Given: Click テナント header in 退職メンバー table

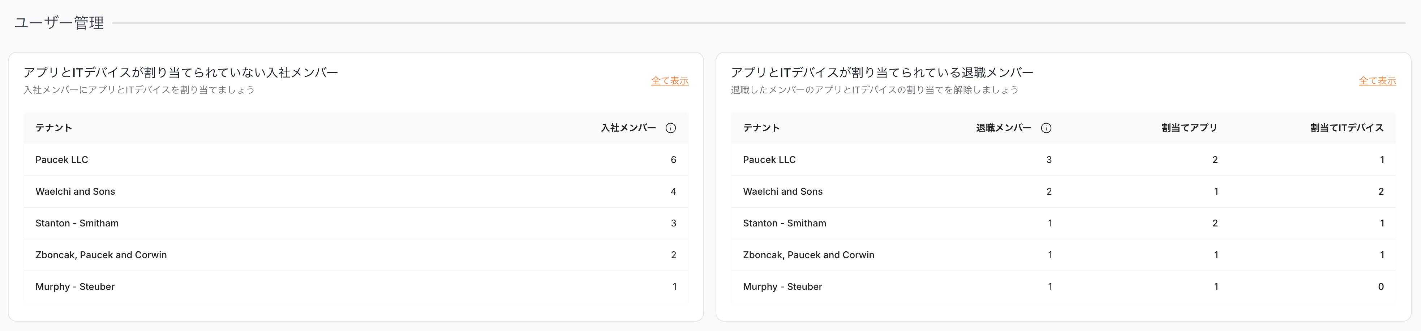Looking at the screenshot, I should [x=761, y=128].
